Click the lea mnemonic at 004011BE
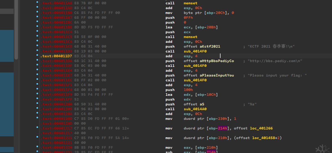 (169, 27)
